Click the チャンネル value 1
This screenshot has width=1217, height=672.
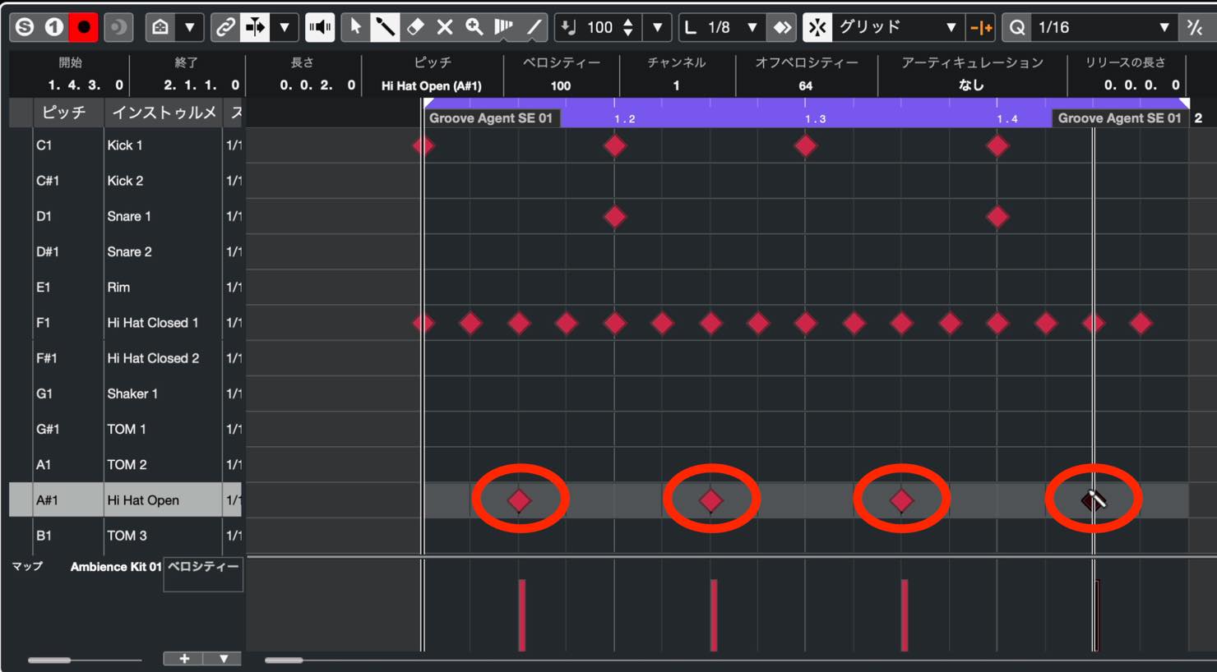676,85
